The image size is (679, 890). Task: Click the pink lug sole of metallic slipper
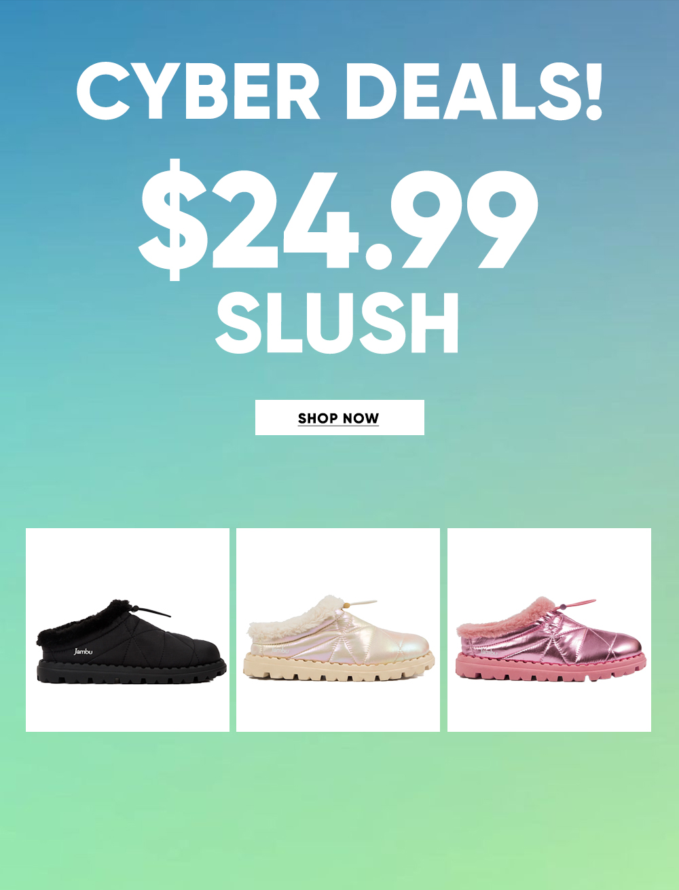(550, 667)
